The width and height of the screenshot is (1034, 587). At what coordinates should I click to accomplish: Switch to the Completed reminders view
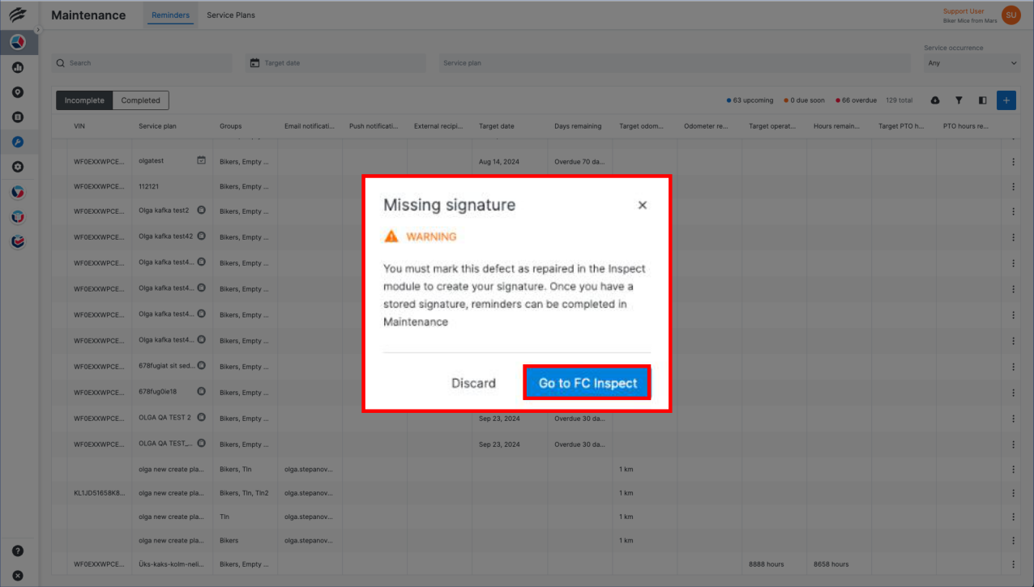[140, 100]
